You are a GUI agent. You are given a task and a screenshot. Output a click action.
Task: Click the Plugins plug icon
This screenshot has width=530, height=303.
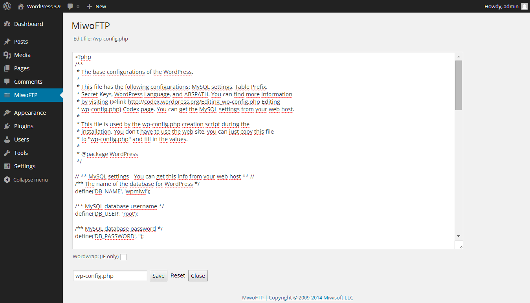pos(7,126)
